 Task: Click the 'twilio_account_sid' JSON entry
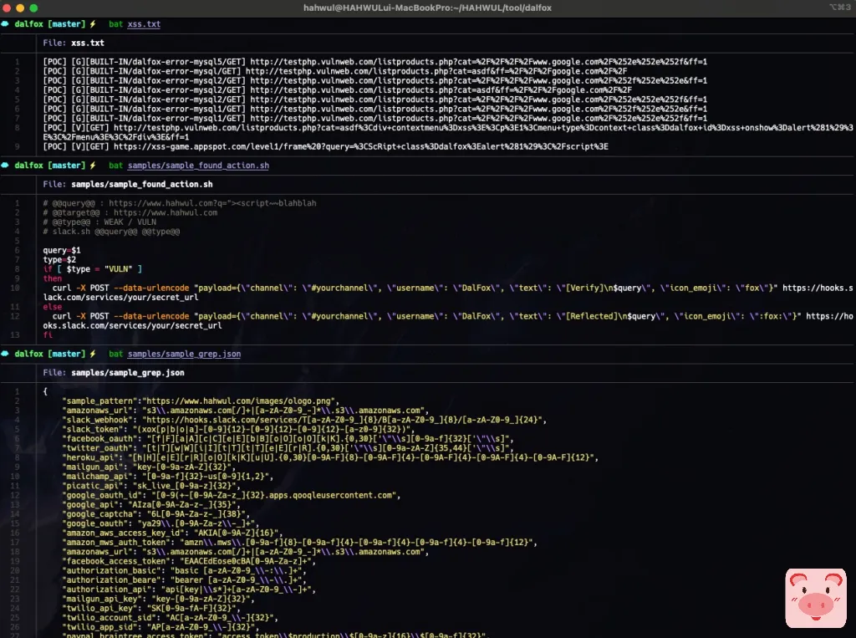pos(171,618)
